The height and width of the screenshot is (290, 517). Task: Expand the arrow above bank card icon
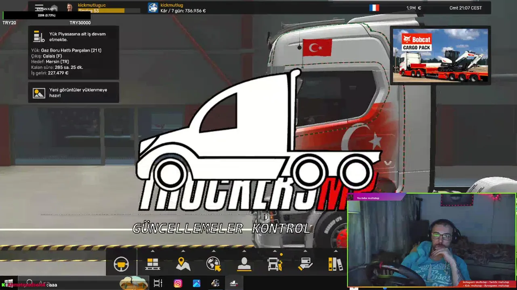(305, 251)
